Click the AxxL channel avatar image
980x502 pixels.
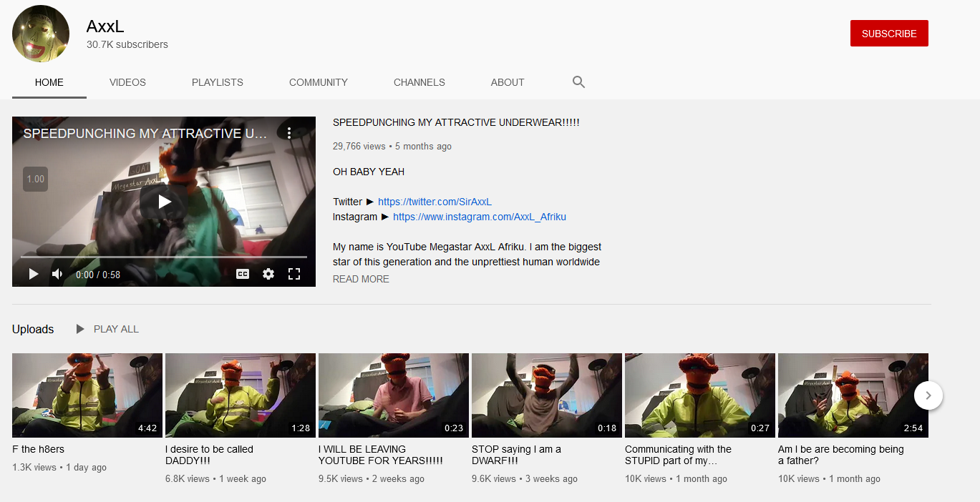(x=41, y=34)
